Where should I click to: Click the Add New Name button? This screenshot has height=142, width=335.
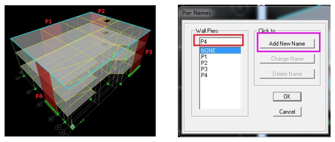coord(287,44)
